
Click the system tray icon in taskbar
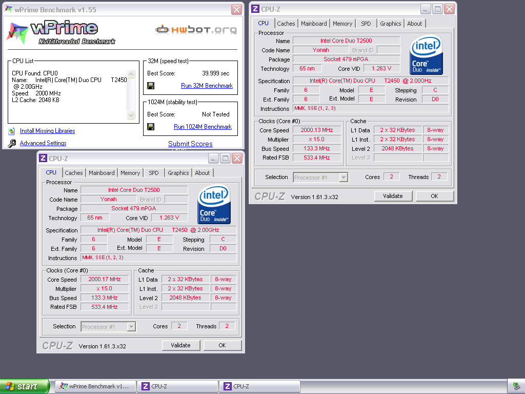[x=517, y=386]
